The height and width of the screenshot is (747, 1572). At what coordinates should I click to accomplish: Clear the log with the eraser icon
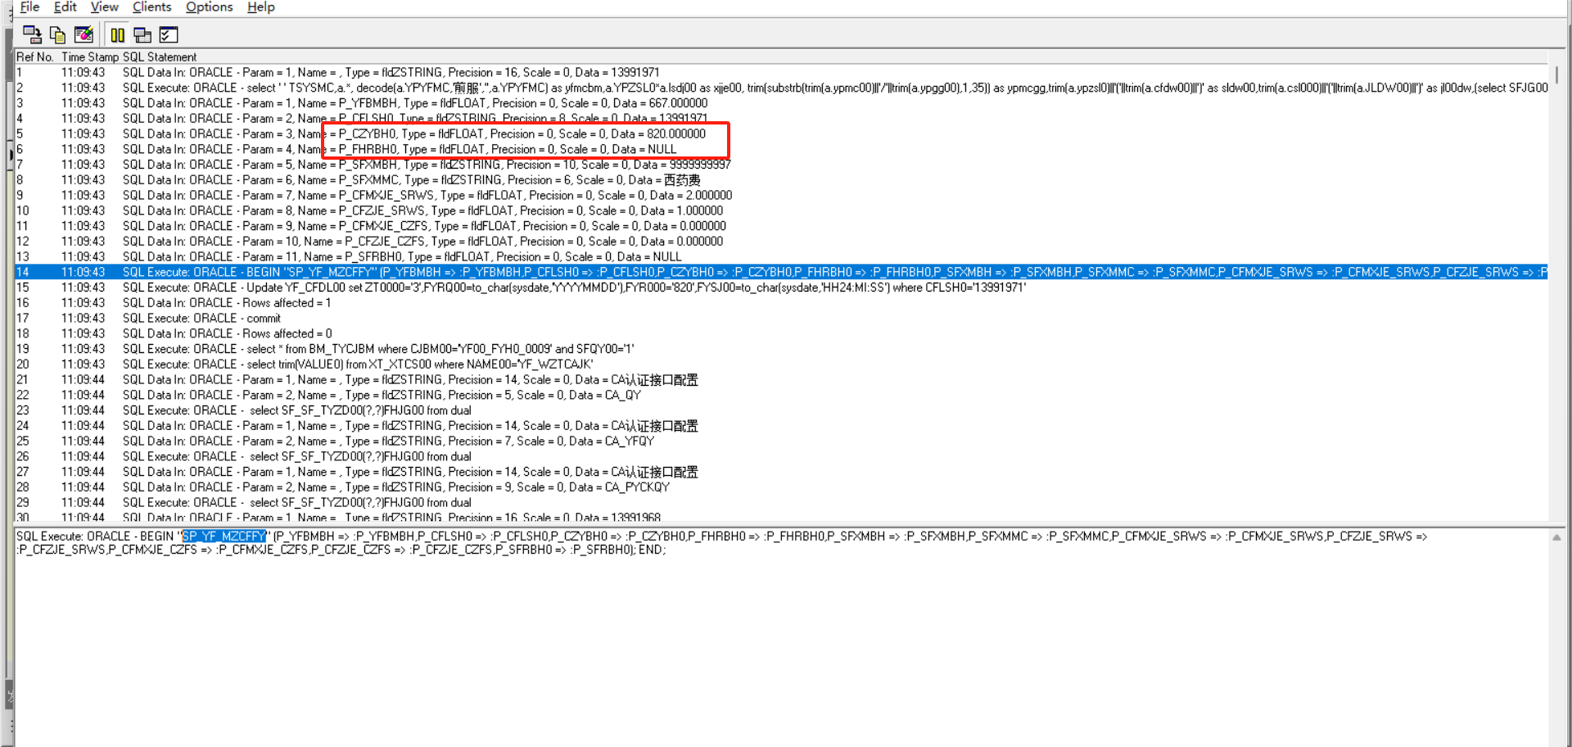point(84,34)
